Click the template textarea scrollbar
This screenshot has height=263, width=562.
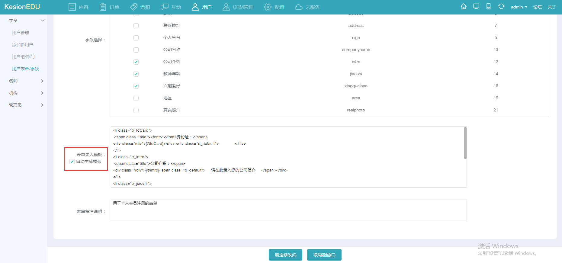click(465, 143)
